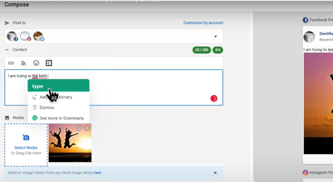This screenshot has width=333, height=182.
Task: Close the stock image library banner
Action: [x=215, y=173]
